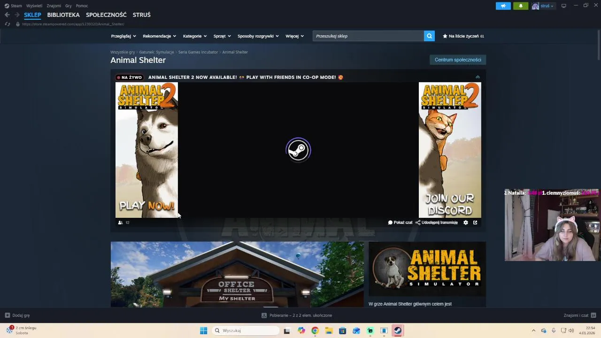
Task: Open the Windows Start menu
Action: [203, 330]
